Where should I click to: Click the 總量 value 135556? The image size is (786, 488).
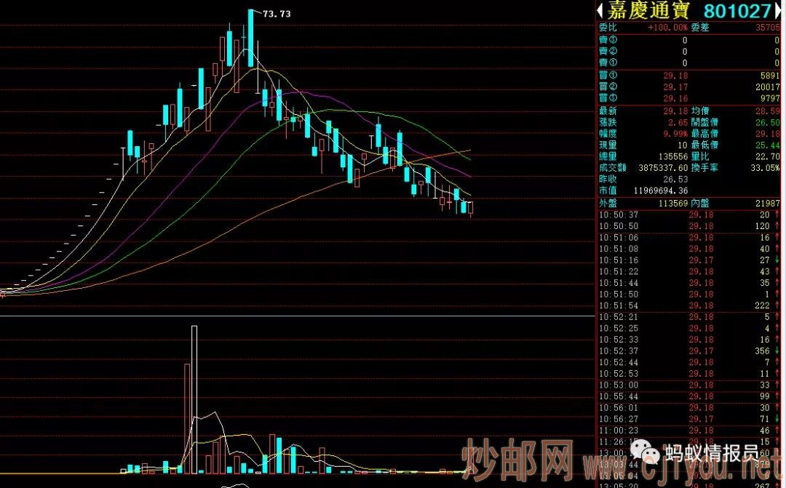tap(672, 157)
